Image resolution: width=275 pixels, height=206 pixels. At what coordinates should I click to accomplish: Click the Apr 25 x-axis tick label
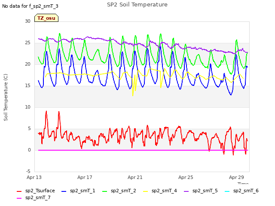(186, 177)
